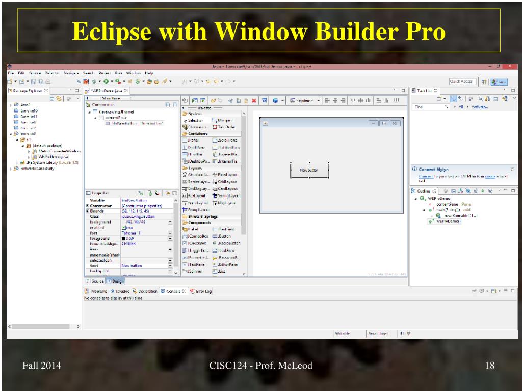Open the Error Log tab
522x391 pixels.
point(201,291)
